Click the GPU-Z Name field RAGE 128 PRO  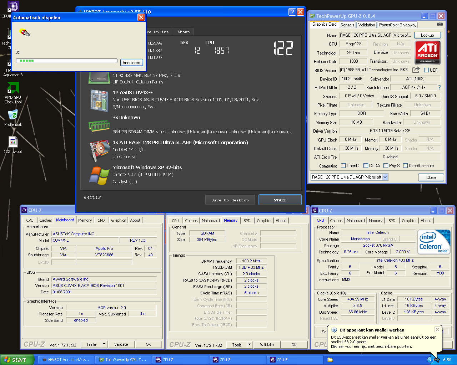375,35
